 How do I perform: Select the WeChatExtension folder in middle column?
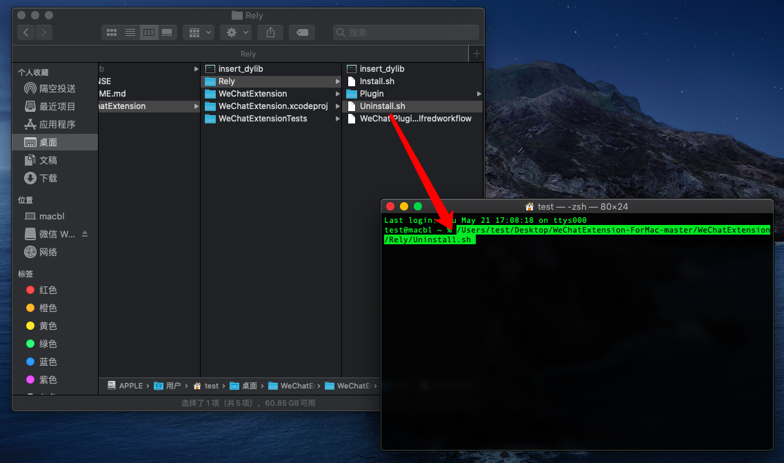click(x=271, y=94)
